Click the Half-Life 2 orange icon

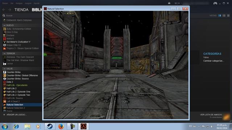click(x=5, y=88)
